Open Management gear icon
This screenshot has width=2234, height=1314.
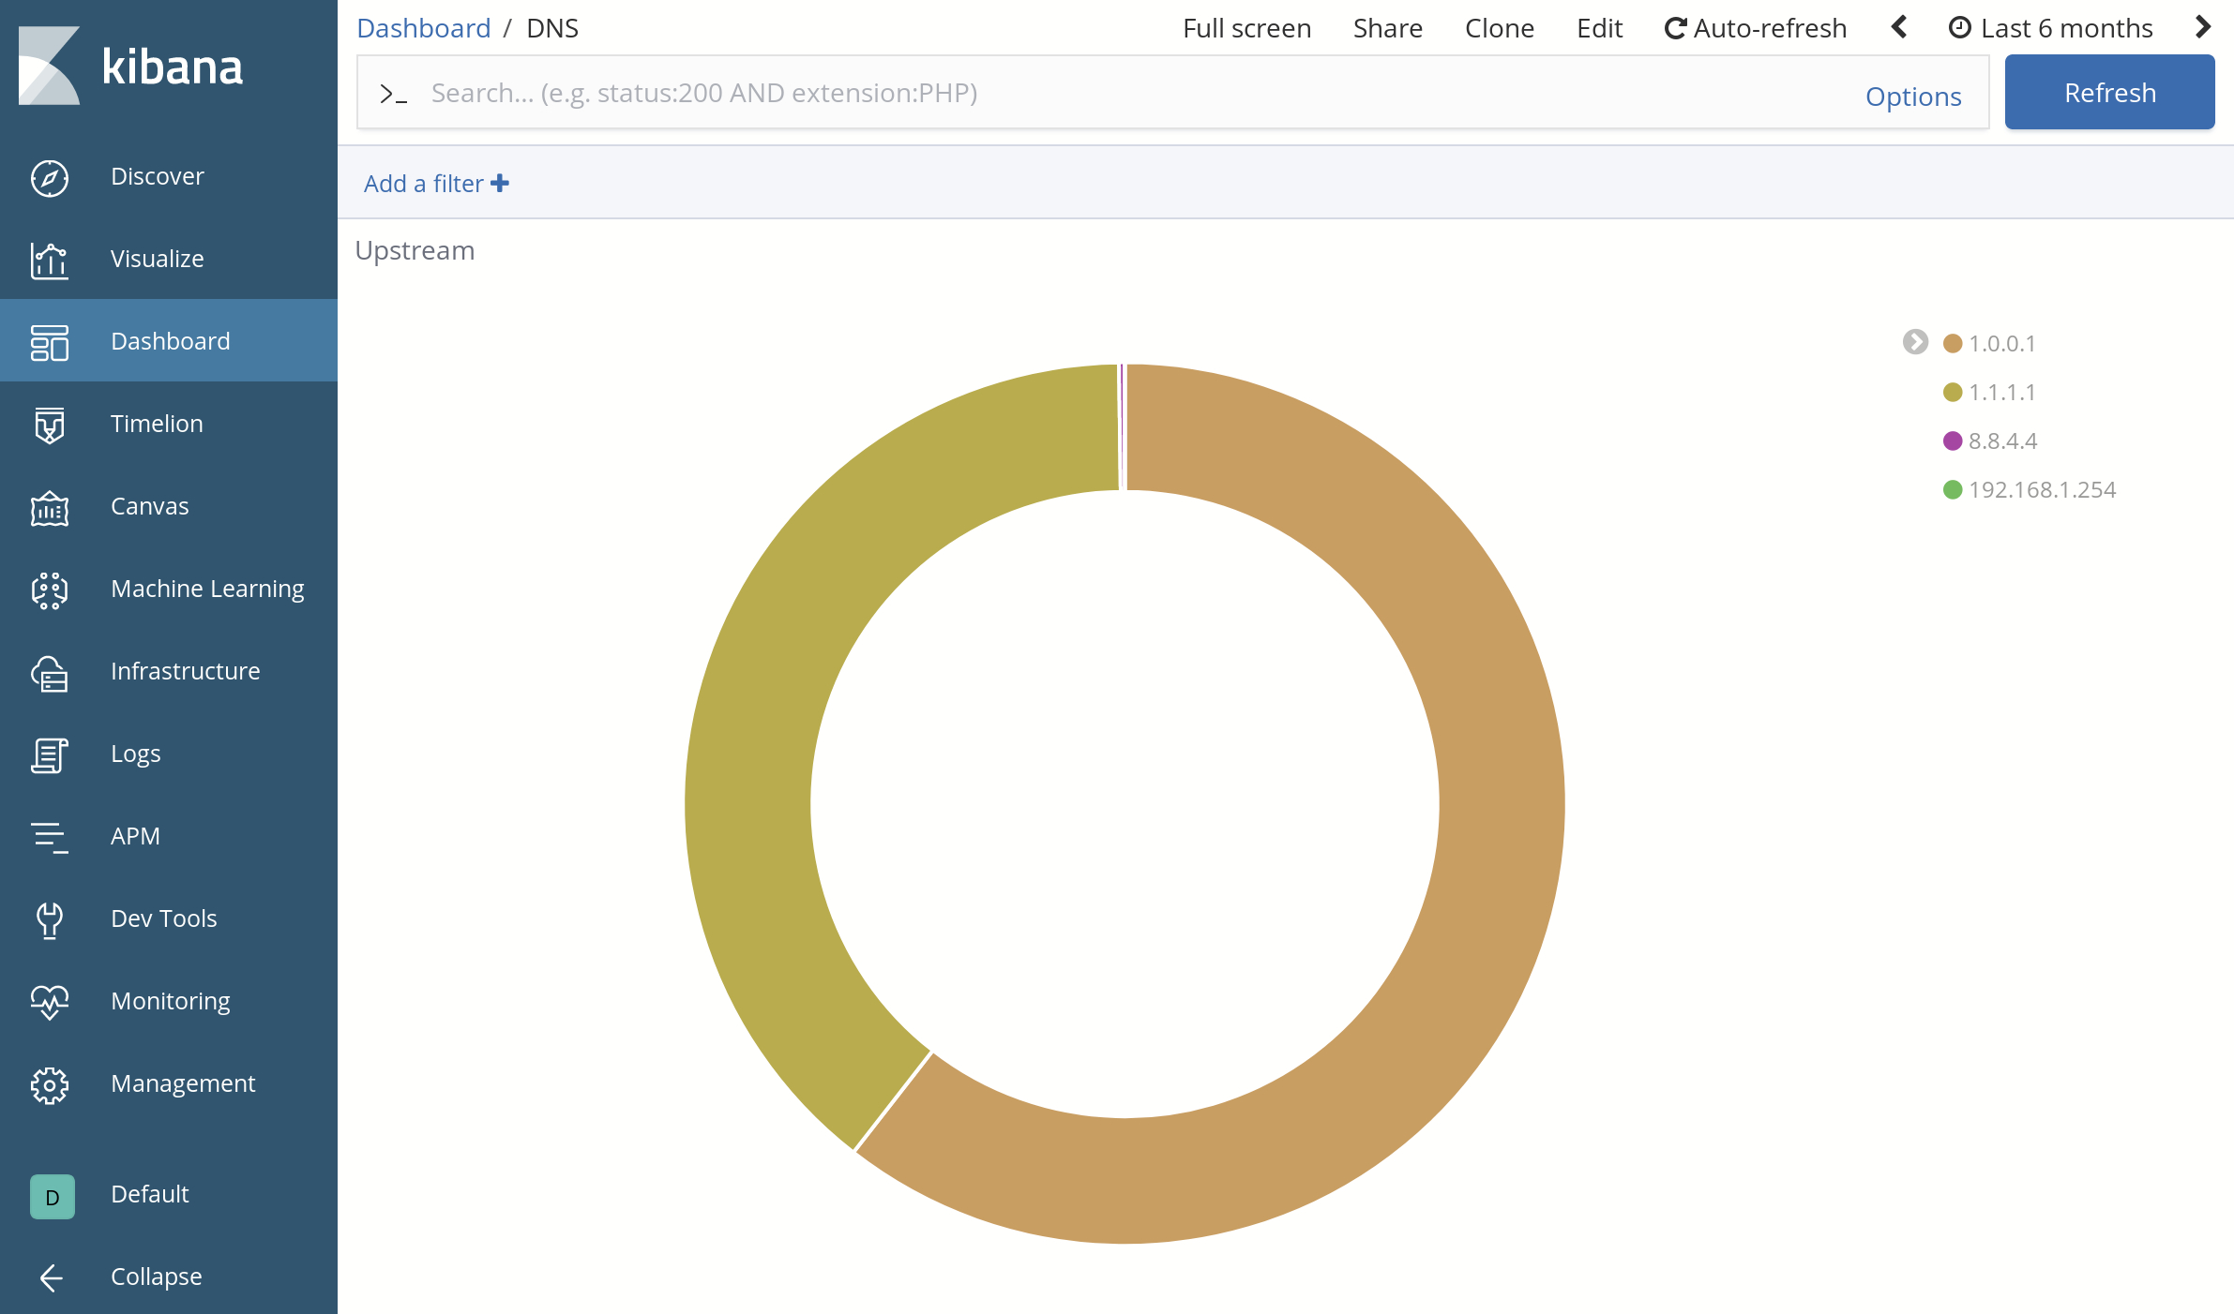coord(50,1085)
